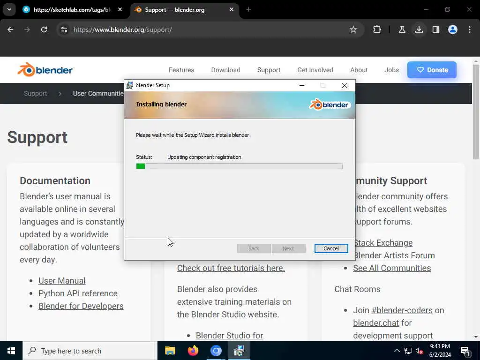Viewport: 480px width, 360px height.
Task: Open the Blender Artists Forum link
Action: click(x=395, y=255)
